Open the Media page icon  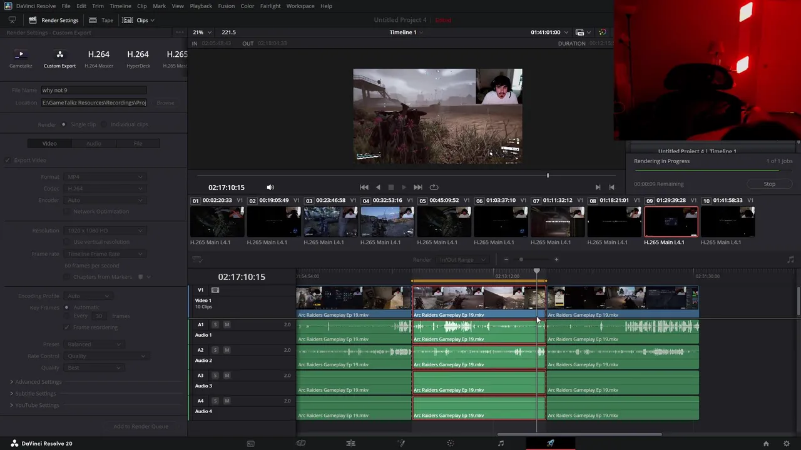point(250,443)
